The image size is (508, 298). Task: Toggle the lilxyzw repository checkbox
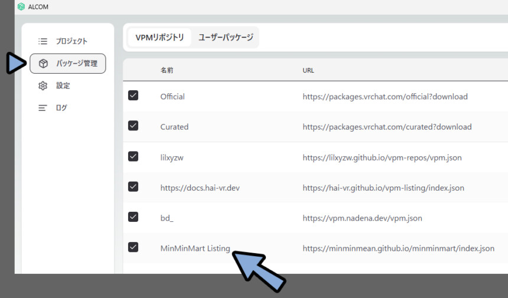coord(133,156)
